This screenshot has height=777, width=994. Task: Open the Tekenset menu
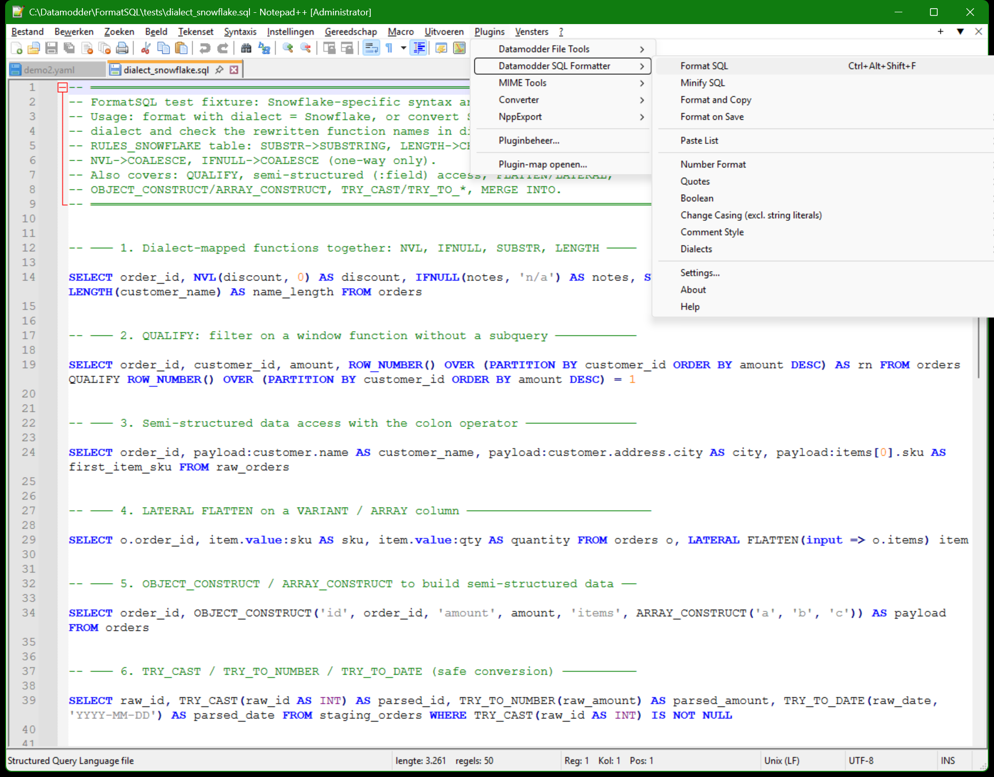point(196,32)
